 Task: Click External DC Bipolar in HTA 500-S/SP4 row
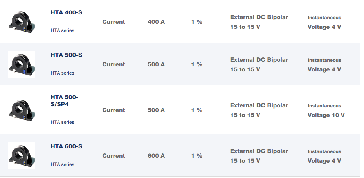pos(259,105)
